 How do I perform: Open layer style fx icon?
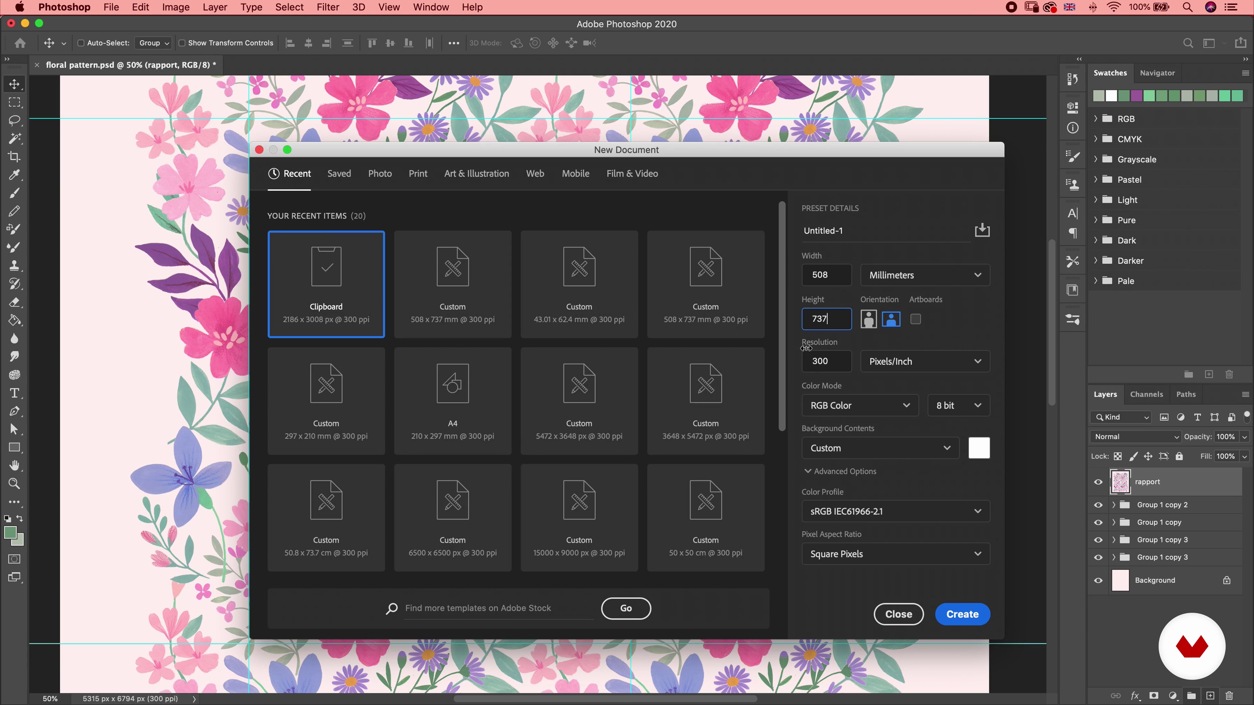tap(1135, 696)
